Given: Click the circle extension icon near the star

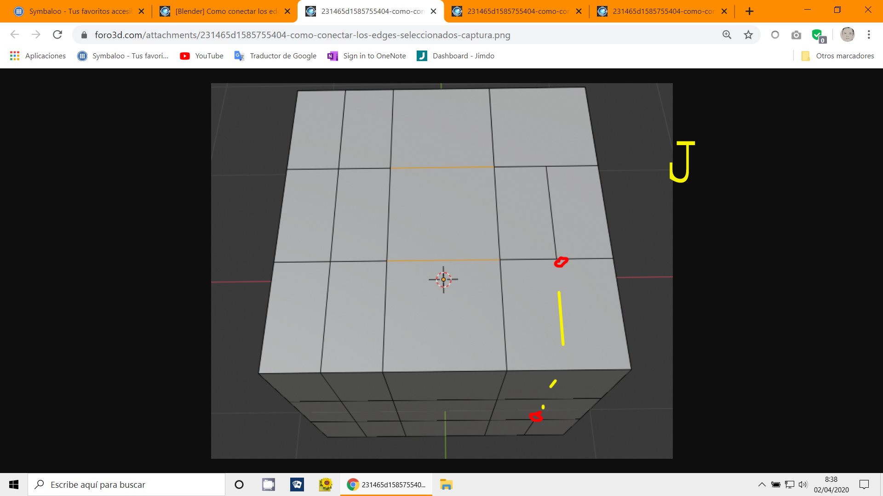Looking at the screenshot, I should click(x=775, y=35).
